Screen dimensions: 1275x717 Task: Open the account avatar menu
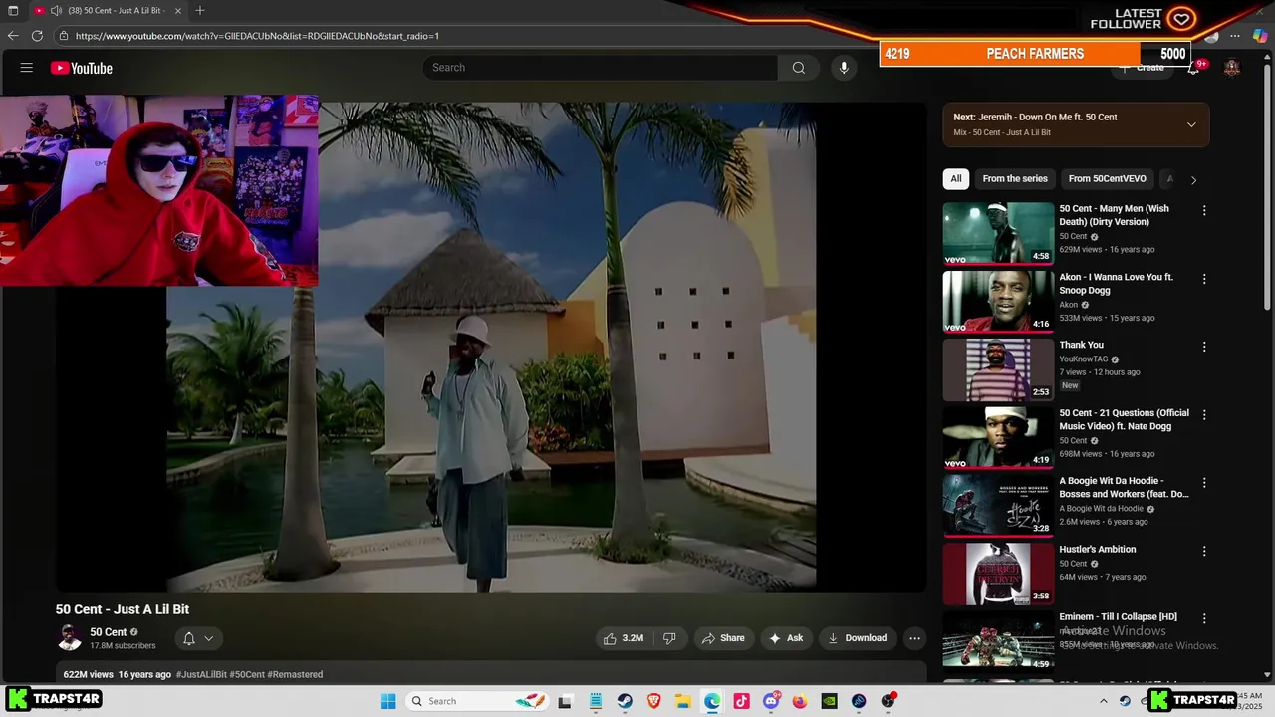[1232, 68]
